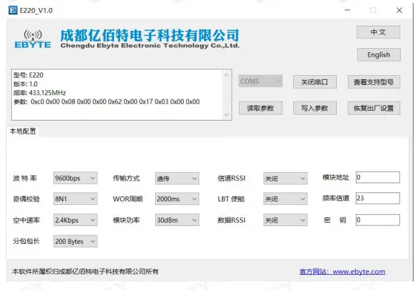Open the WOR周期 2000ms dropdown
This screenshot has width=420, height=290.
[177, 199]
